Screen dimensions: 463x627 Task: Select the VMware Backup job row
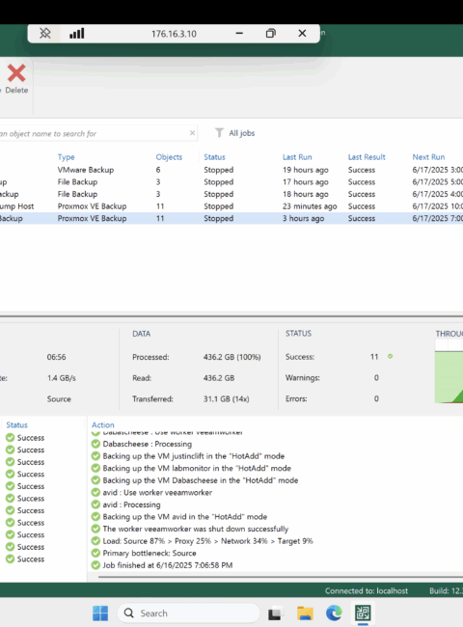(231, 170)
